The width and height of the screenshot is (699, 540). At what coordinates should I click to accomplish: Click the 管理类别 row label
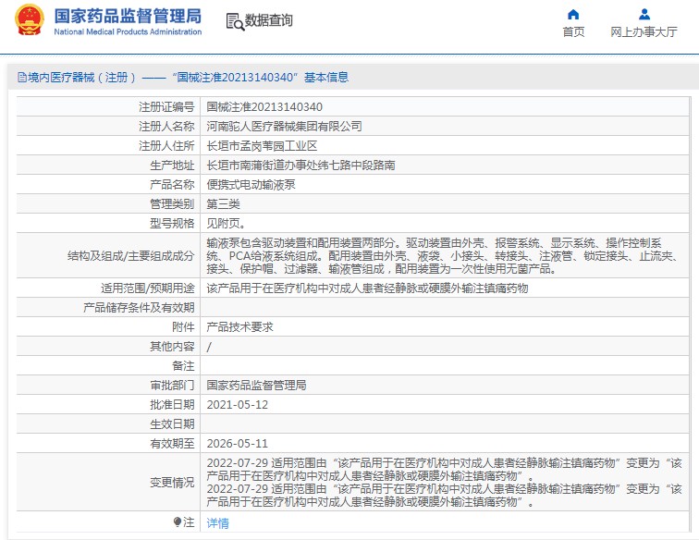click(x=172, y=204)
